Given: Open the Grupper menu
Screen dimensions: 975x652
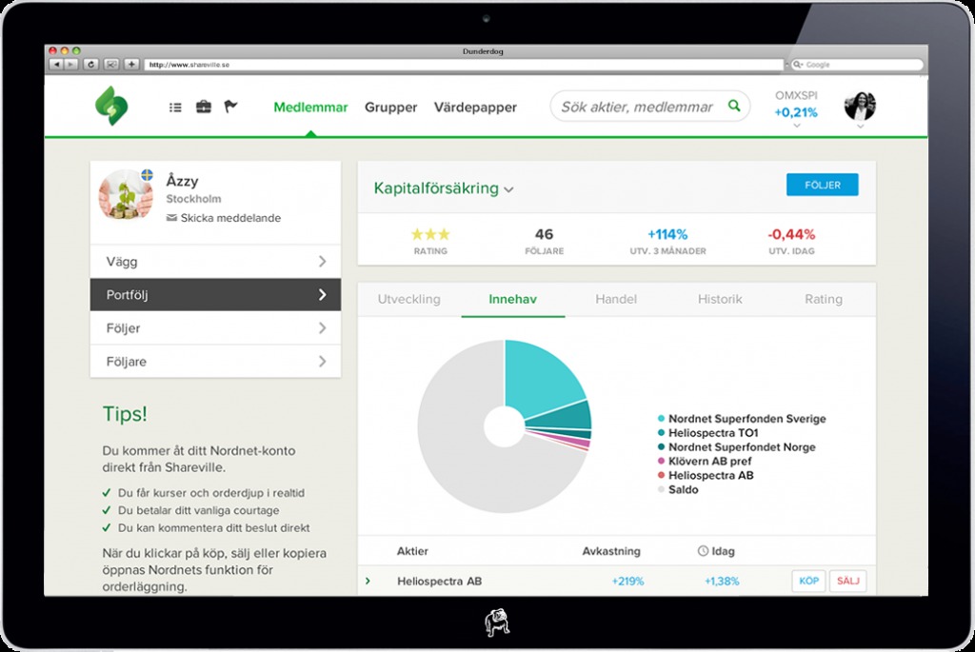Looking at the screenshot, I should pyautogui.click(x=390, y=107).
